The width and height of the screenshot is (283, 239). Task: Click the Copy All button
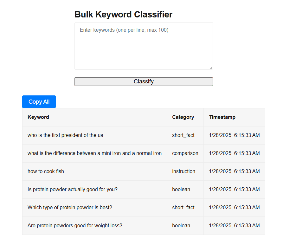click(39, 101)
